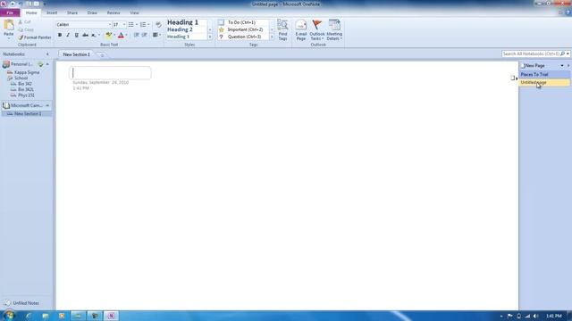Select New Section 1 in the notebook tree

[x=26, y=114]
